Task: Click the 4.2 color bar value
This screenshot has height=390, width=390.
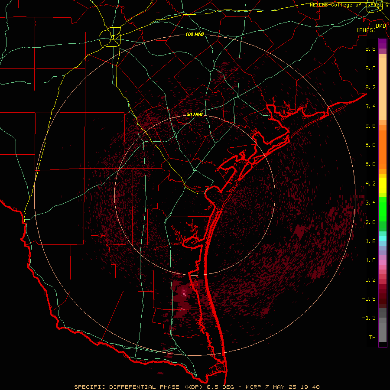Action: 370,184
